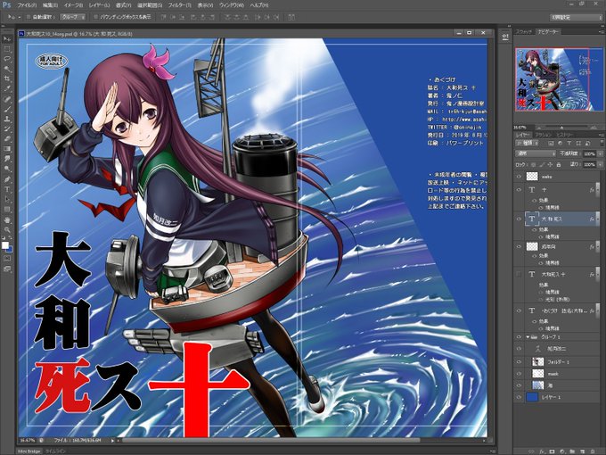Select the Dodge tool
The image size is (606, 455).
coord(7,170)
